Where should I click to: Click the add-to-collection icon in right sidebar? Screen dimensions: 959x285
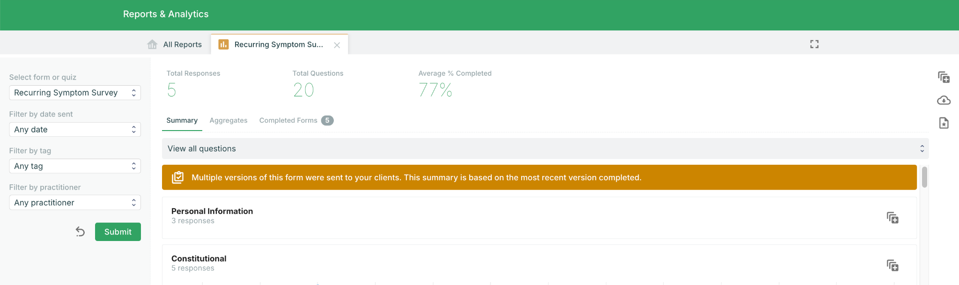[x=944, y=77]
